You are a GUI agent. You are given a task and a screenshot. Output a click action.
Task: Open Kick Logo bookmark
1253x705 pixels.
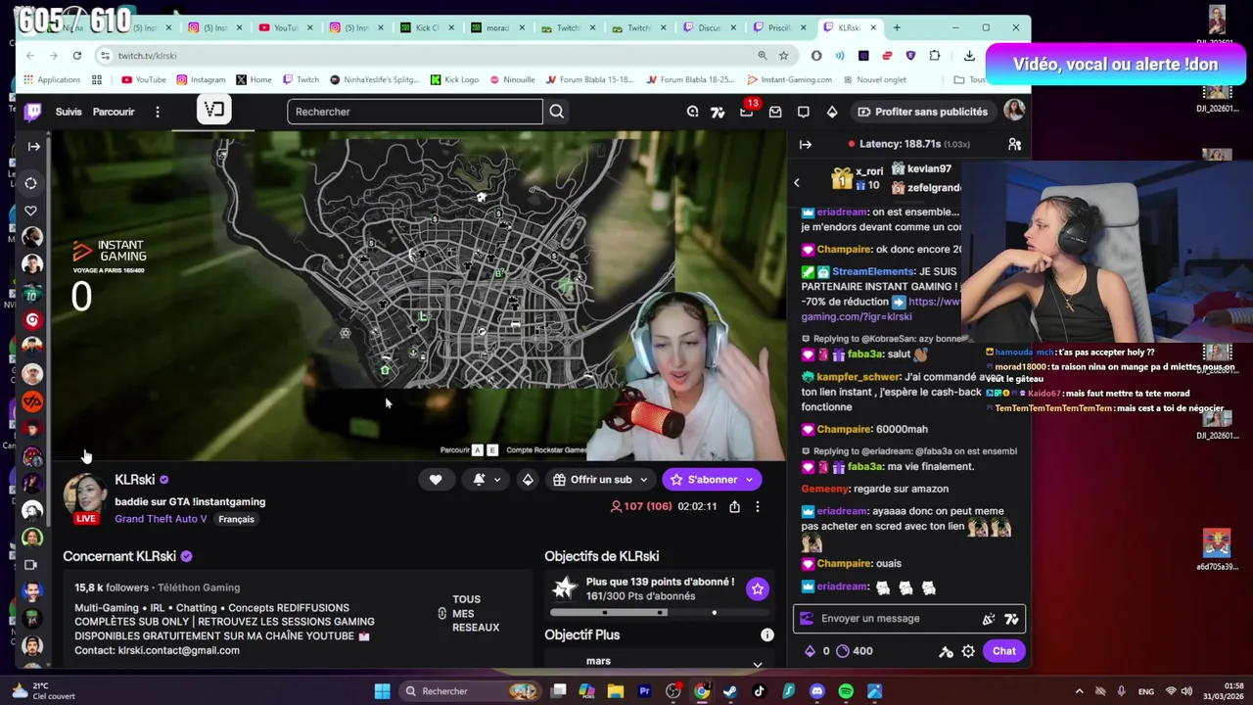[x=453, y=79]
